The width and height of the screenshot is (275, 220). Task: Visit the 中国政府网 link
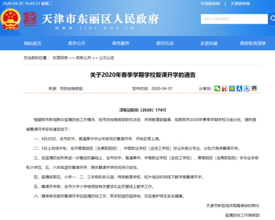pyautogui.click(x=210, y=4)
